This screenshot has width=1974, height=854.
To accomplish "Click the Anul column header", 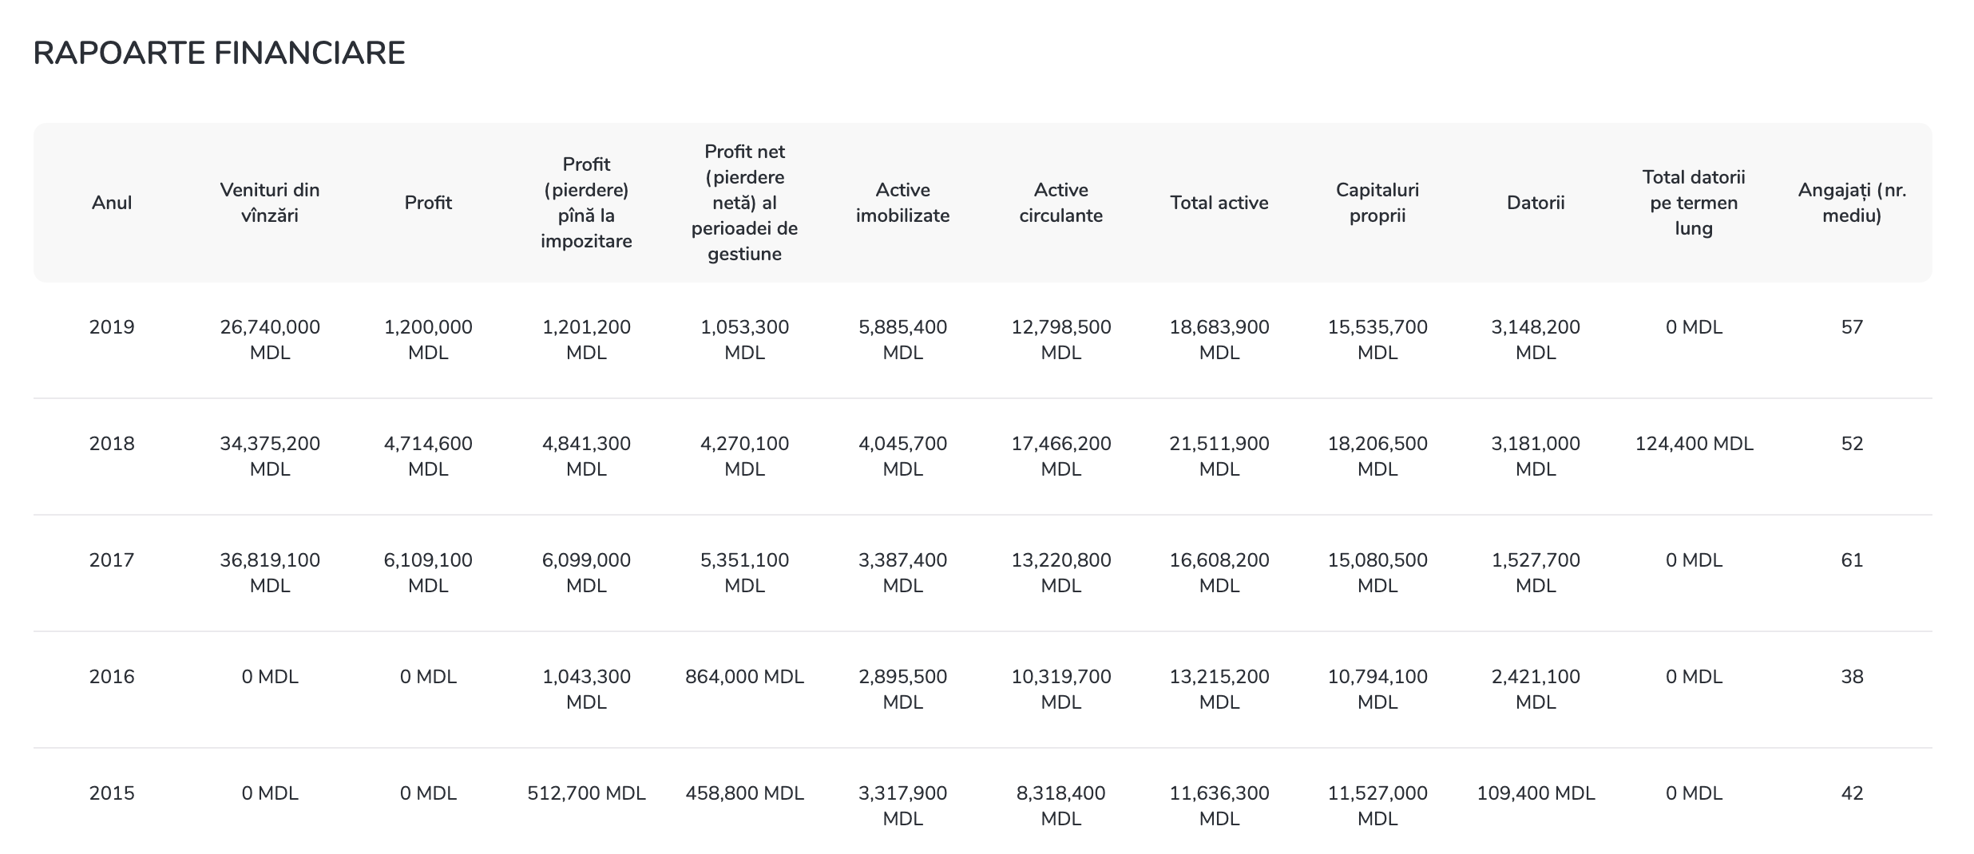I will coord(112,203).
